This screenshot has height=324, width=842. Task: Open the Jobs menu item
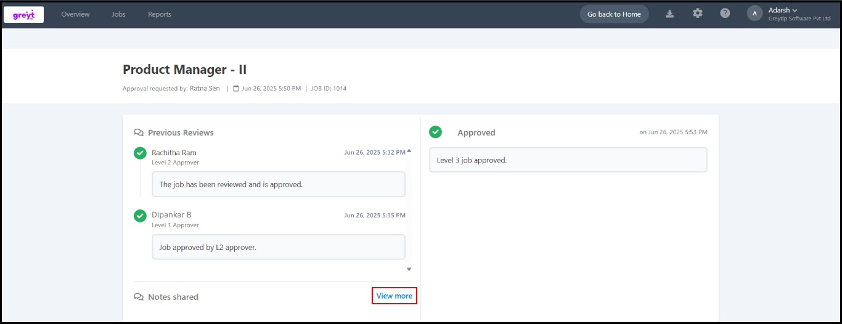(118, 14)
